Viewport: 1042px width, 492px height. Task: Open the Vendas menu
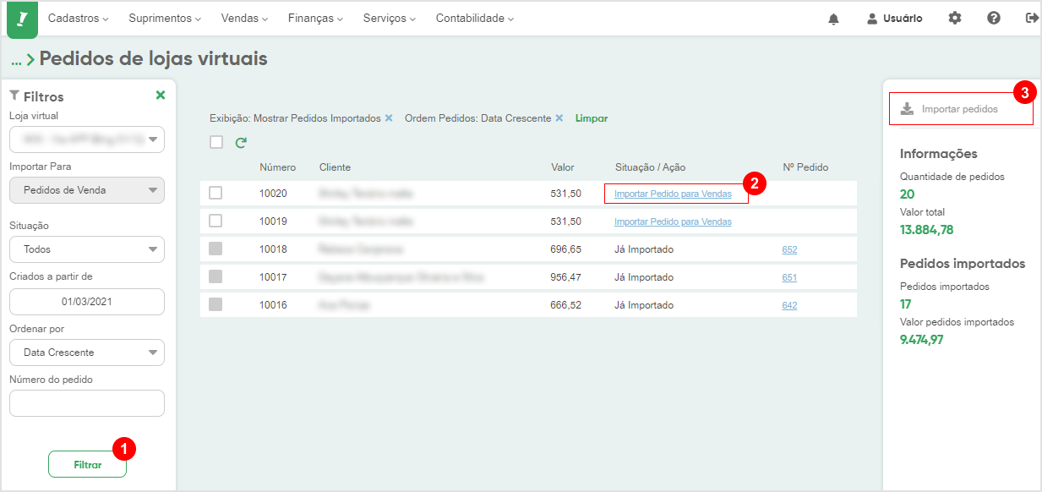click(244, 19)
